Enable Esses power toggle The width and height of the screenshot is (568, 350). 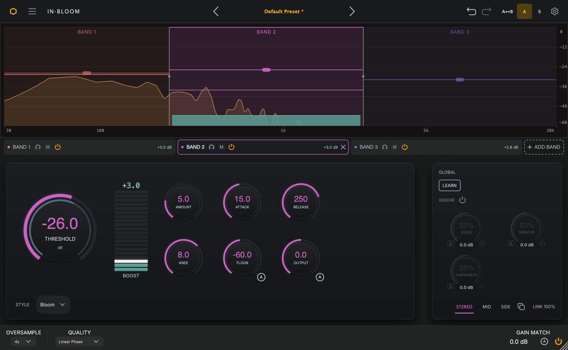tap(482, 243)
